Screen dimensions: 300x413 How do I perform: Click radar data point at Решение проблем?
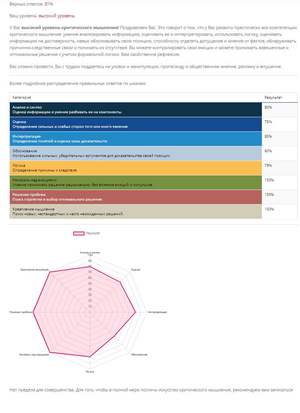(x=33, y=312)
